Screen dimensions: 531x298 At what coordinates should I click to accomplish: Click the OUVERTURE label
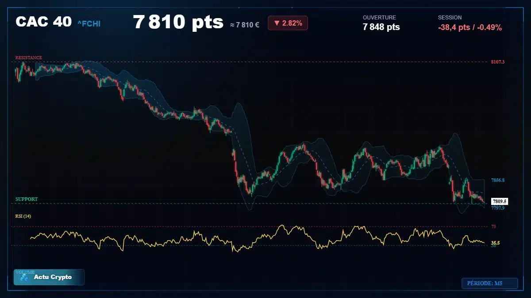[x=379, y=18]
